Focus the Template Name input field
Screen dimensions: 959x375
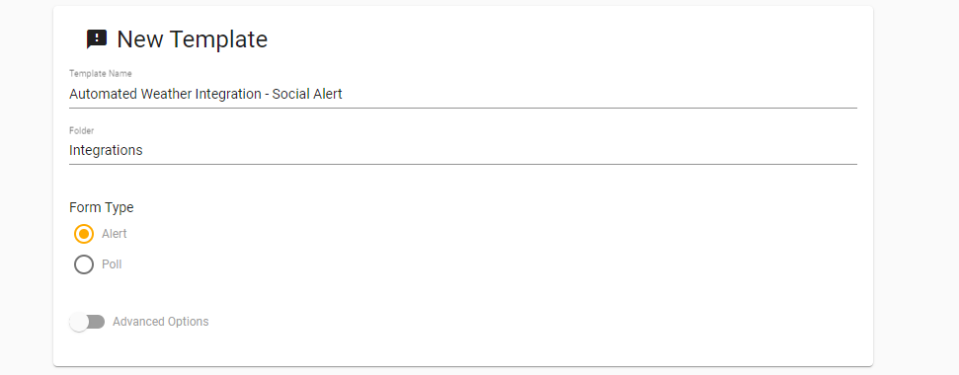(463, 95)
